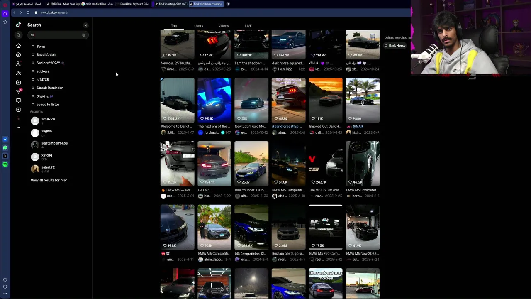Open WhatsApp in browser sidebar
Viewport: 531px width, 299px height.
5,148
